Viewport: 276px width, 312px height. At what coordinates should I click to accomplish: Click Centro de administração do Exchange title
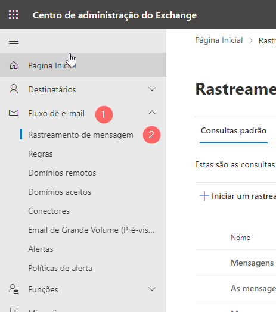[x=114, y=15]
